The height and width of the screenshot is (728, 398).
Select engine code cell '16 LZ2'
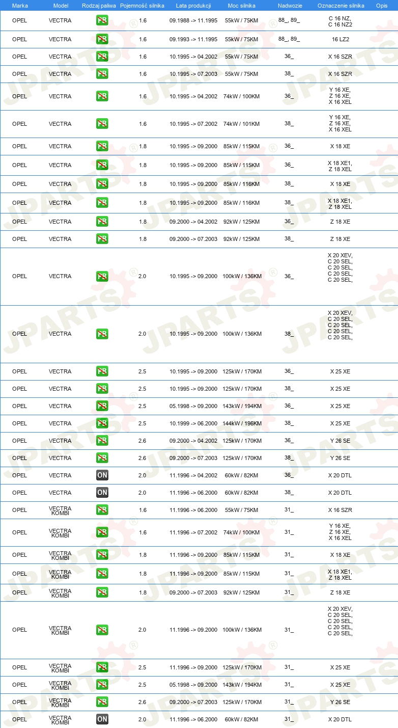point(340,39)
